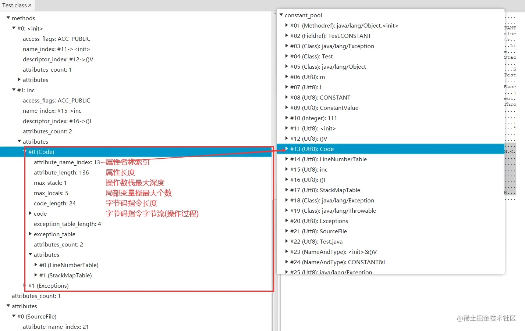Expand #1 (StackMapTable) attribute
Image resolution: width=525 pixels, height=331 pixels.
tap(36, 275)
